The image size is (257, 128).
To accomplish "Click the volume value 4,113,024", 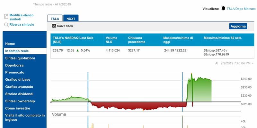I will tap(113, 51).
